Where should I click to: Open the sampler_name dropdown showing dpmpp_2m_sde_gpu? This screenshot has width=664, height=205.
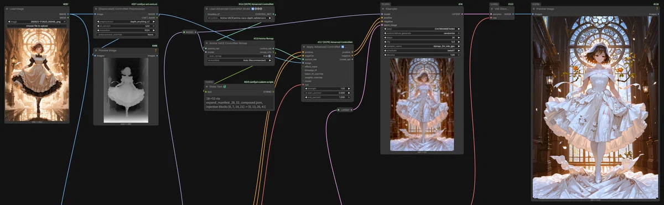(422, 46)
